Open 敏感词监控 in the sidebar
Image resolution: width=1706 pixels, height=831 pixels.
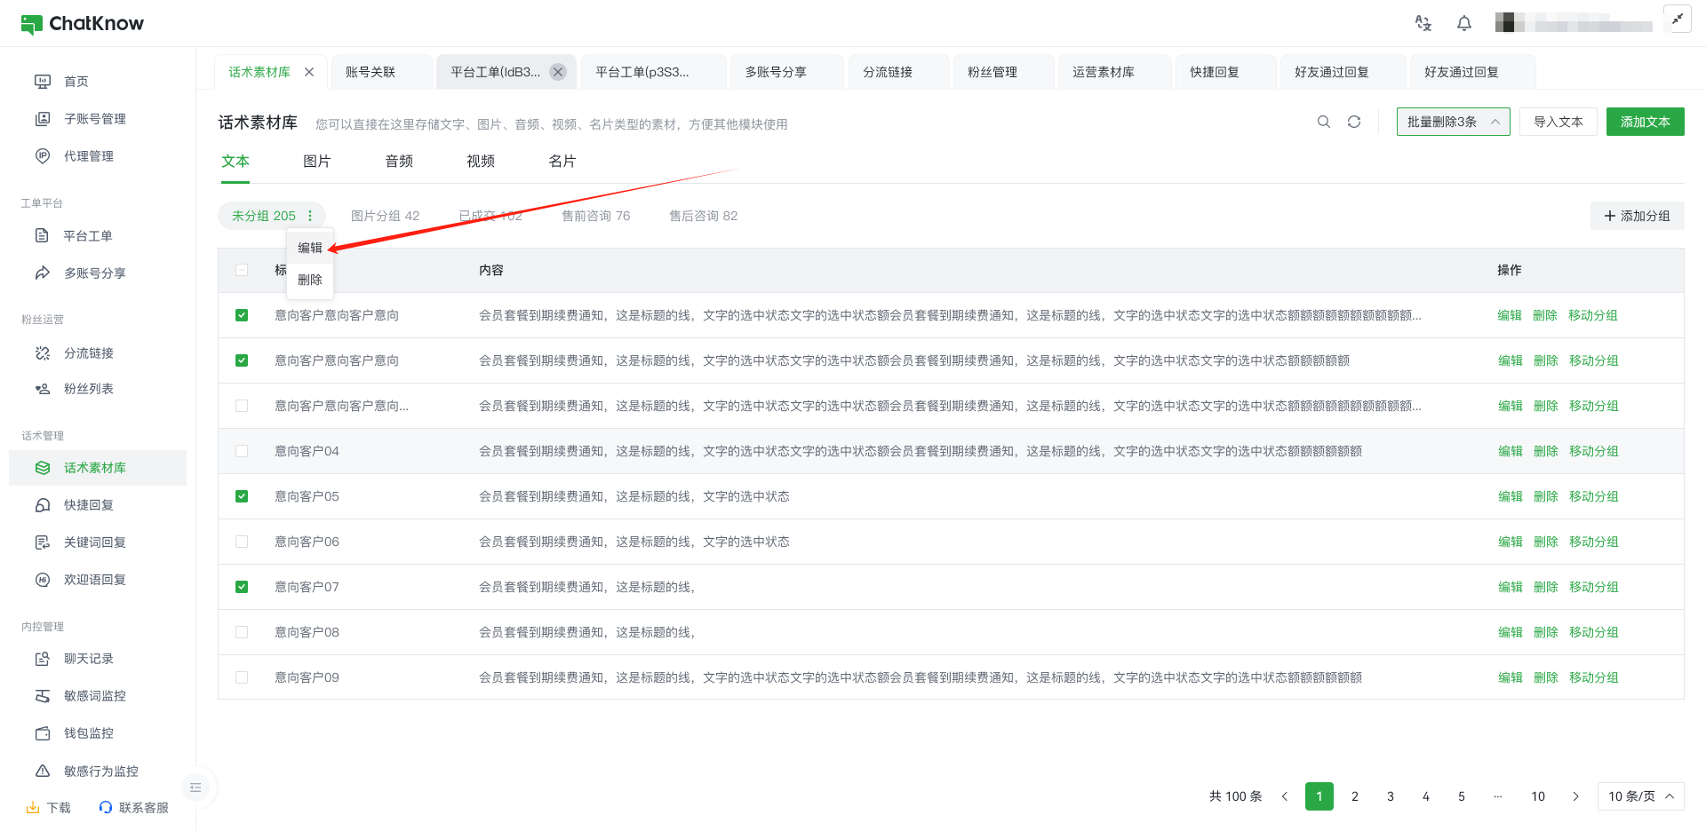[94, 696]
